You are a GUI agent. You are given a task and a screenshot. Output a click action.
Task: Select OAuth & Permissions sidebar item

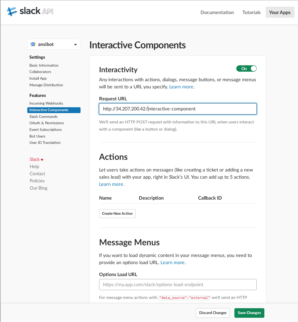tap(47, 123)
